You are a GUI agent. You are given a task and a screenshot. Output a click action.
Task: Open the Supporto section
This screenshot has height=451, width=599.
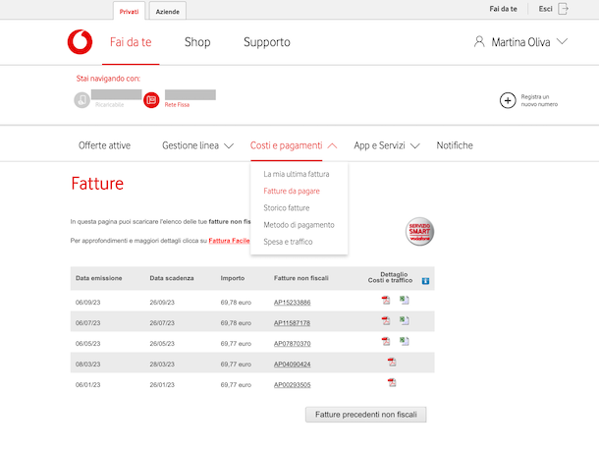tap(267, 42)
